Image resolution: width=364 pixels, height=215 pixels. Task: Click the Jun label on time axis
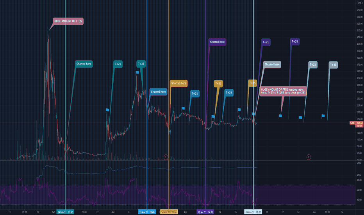(x=314, y=212)
